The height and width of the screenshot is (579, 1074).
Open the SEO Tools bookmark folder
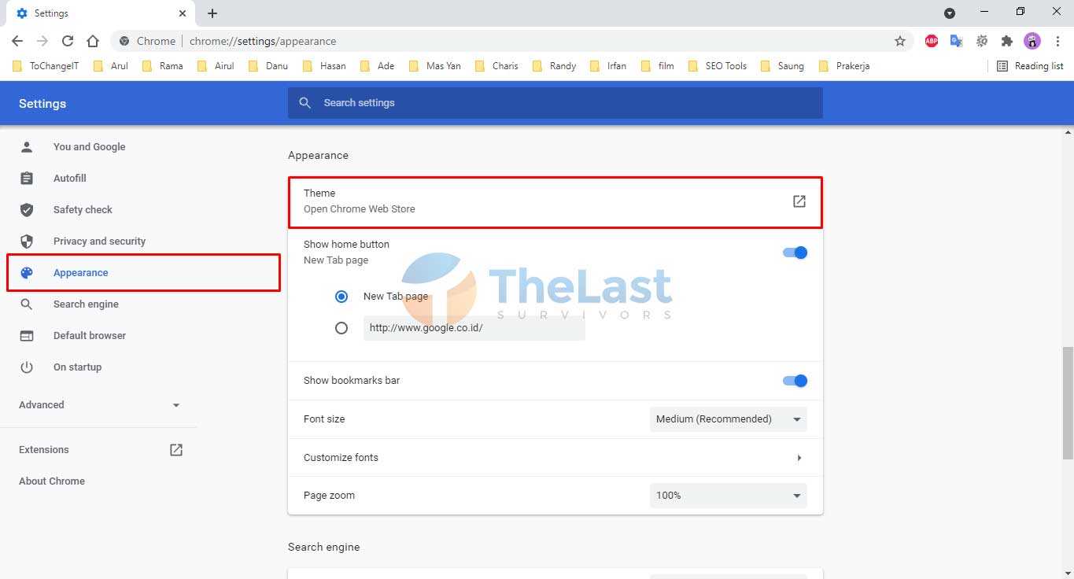pyautogui.click(x=718, y=66)
